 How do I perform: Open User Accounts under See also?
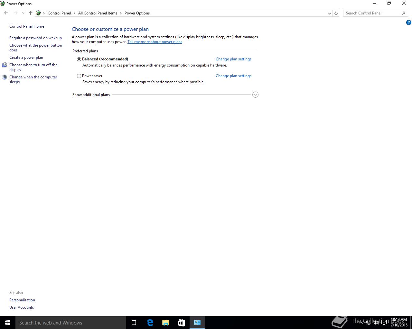point(22,307)
